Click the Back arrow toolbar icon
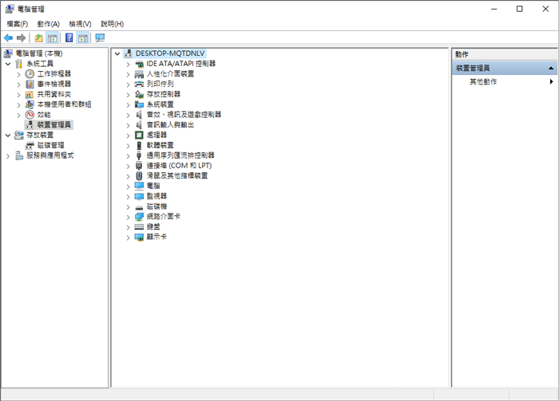Screen dimensions: 559x401 coord(8,37)
